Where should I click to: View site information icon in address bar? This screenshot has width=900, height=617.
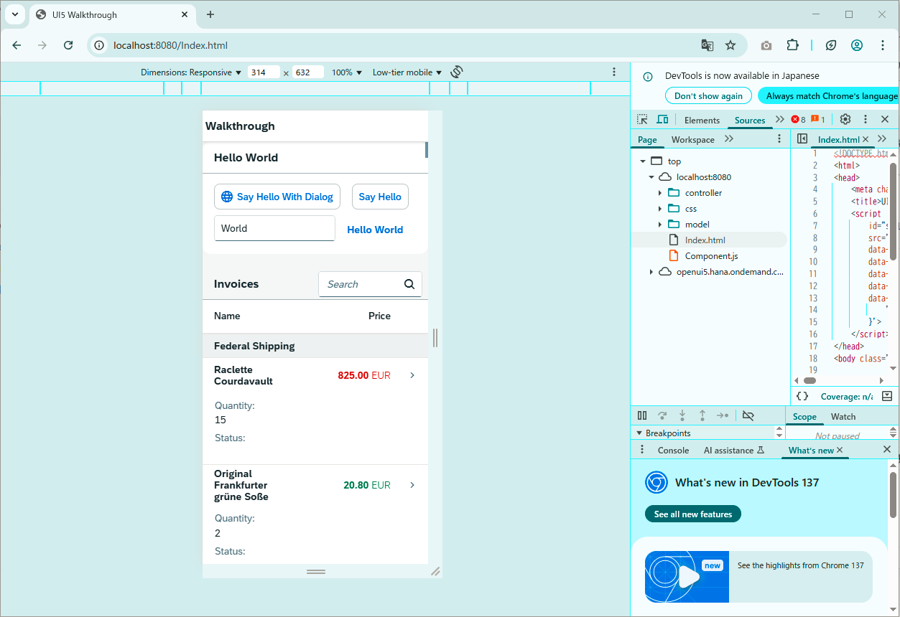[x=100, y=45]
